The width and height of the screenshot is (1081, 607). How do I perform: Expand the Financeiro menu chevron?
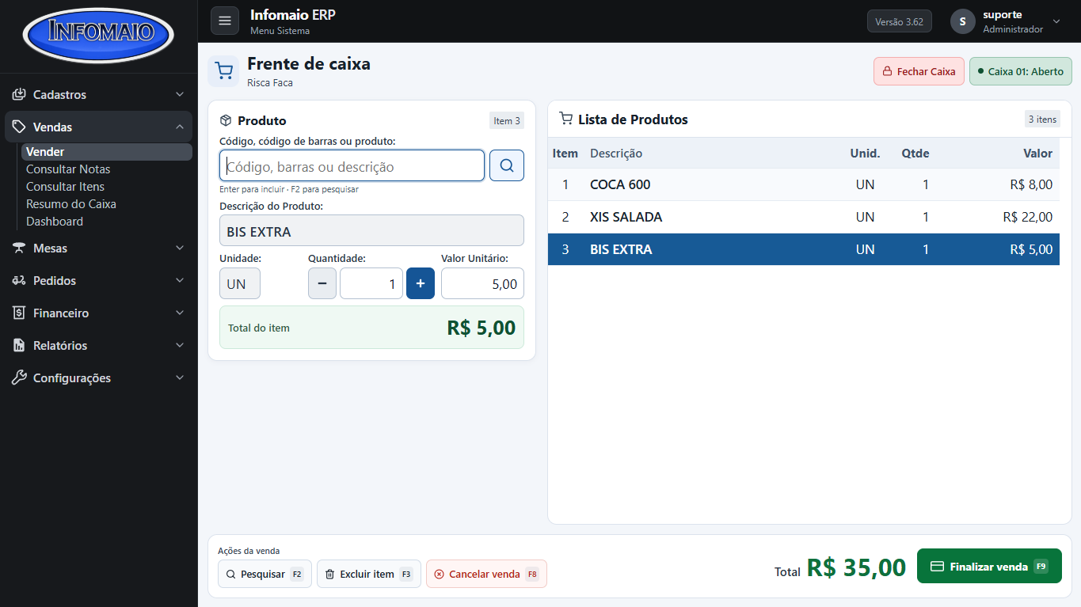(179, 313)
